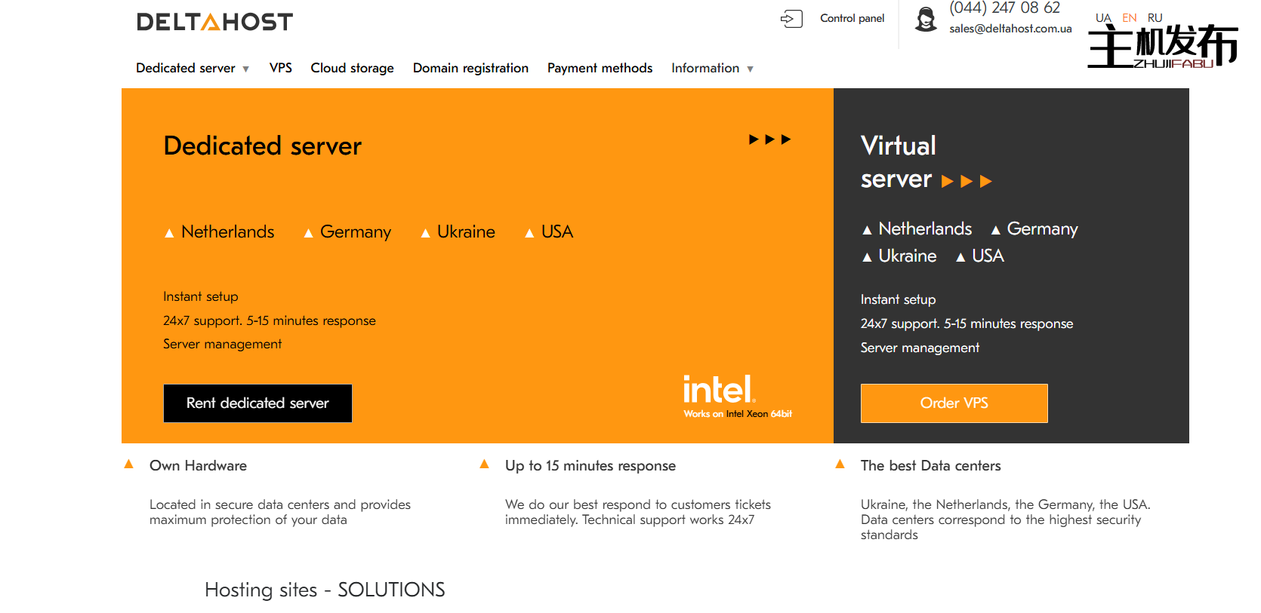Click the orange arrows beside Virtual server
1261x613 pixels.
tap(966, 182)
